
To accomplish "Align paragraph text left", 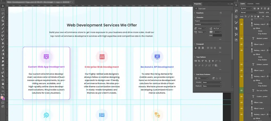I will tap(196, 48).
